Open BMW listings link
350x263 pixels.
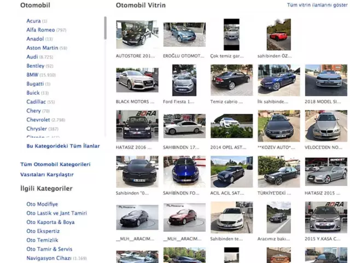point(32,75)
